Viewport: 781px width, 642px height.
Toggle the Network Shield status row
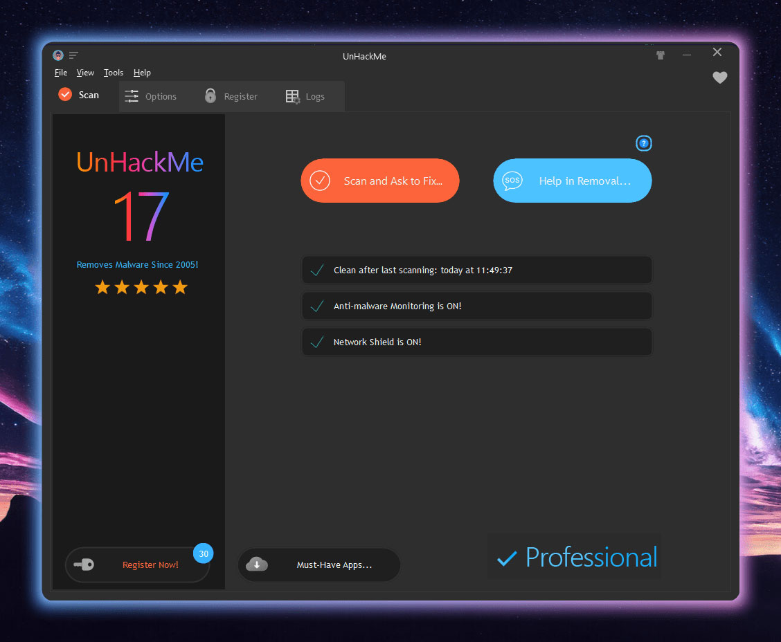(476, 342)
